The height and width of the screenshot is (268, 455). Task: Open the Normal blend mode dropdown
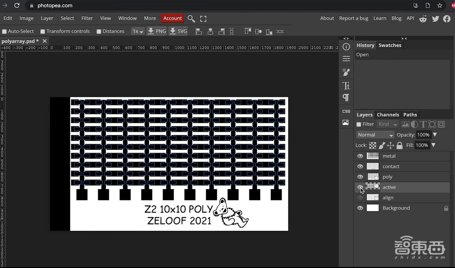click(375, 135)
